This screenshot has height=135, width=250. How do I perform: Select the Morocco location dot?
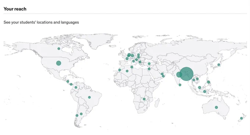pyautogui.click(x=120, y=70)
